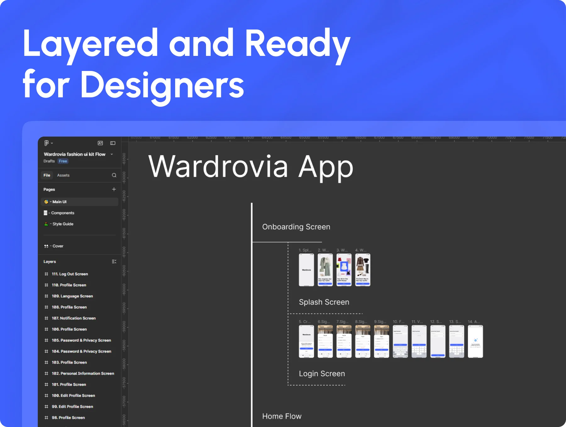
Task: Select the 8.Sig... frame thumbnail
Action: pos(363,342)
